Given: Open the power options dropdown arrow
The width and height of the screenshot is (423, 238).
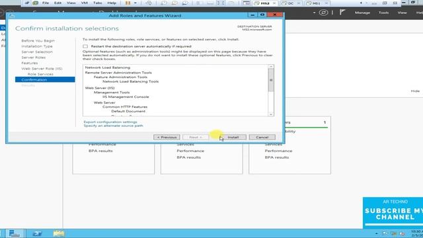Looking at the screenshot, I should (x=135, y=3).
